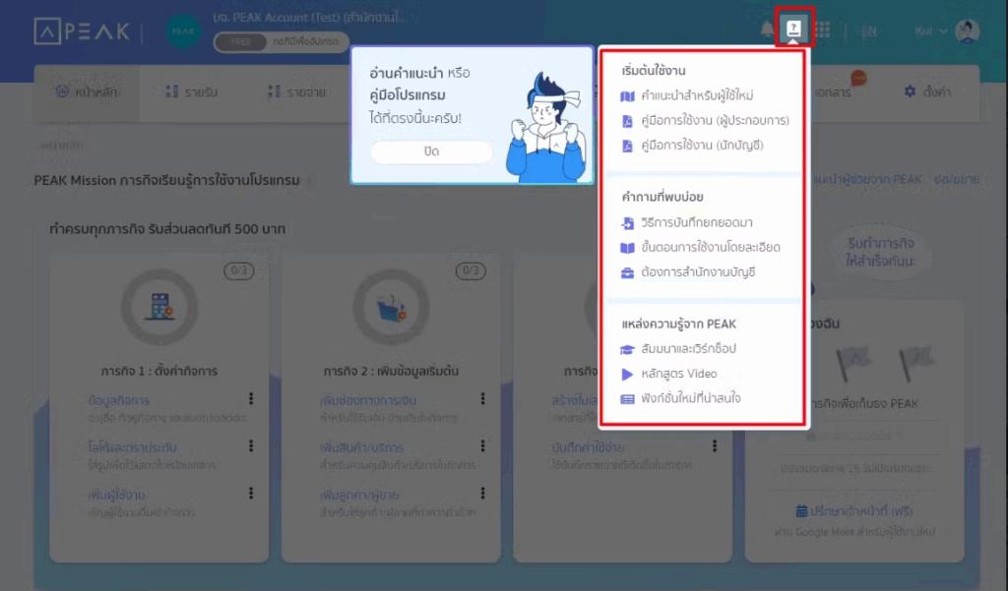Click the ย่อ/ขยาย collapse link

pyautogui.click(x=957, y=179)
